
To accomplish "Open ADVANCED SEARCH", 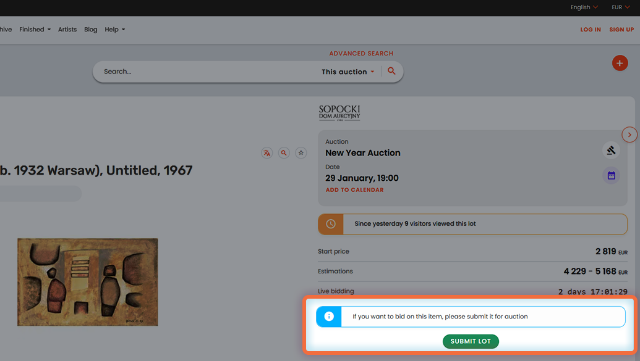I will coord(361,53).
